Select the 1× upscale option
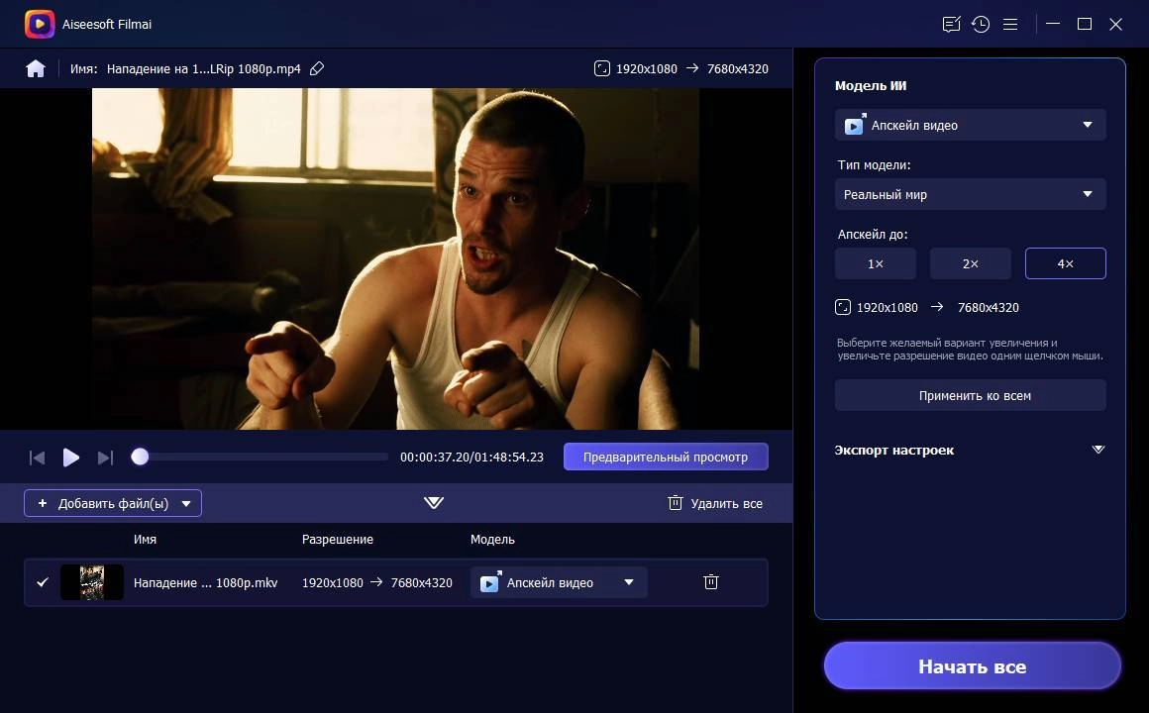 pyautogui.click(x=876, y=263)
